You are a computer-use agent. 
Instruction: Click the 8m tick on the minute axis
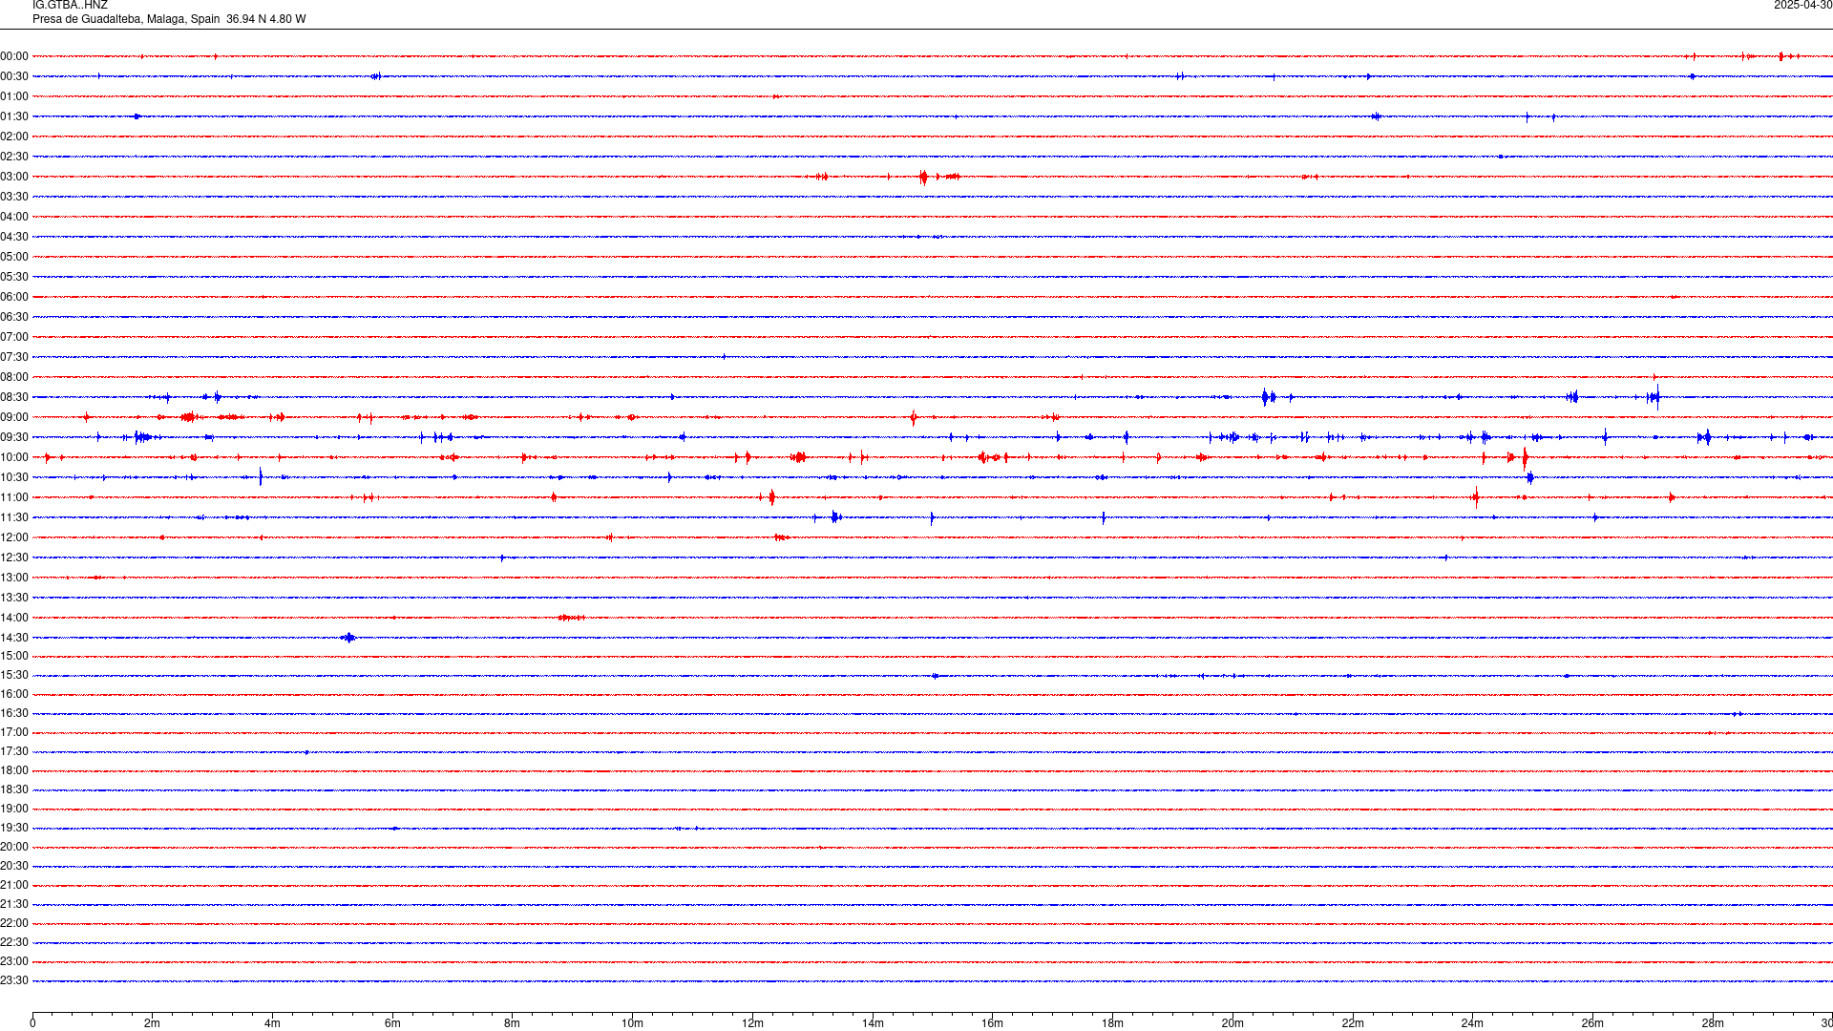513,1023
